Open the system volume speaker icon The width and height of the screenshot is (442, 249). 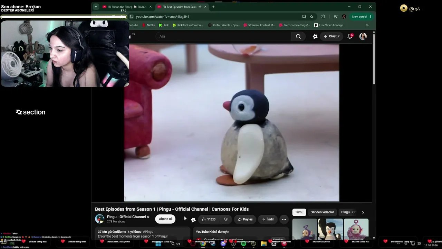419,243
